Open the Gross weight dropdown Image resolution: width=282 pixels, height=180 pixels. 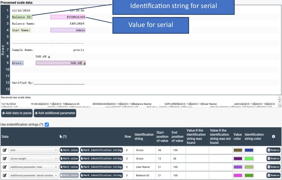34,159
